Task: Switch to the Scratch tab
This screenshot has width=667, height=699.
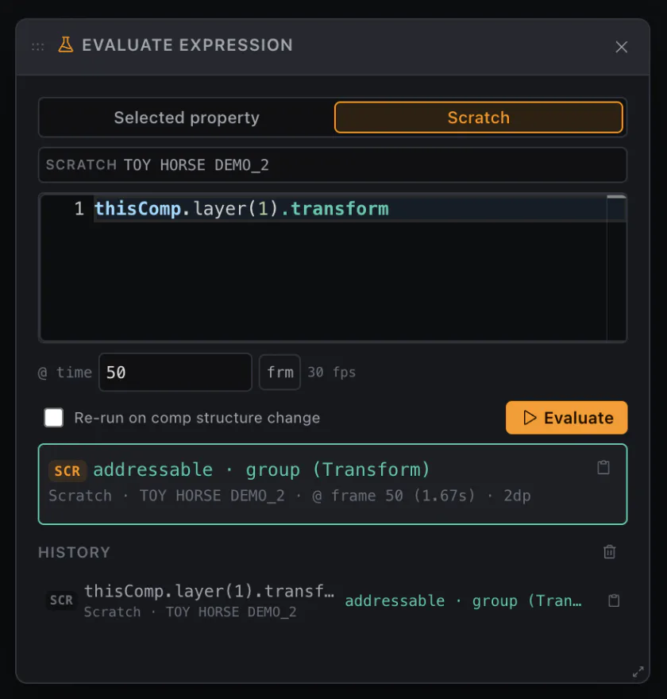Action: [x=479, y=118]
